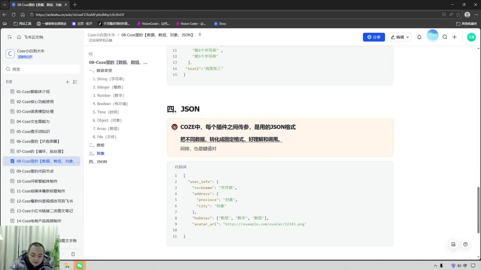Open the edit mode dropdown
The image size is (481, 270).
pos(400,37)
